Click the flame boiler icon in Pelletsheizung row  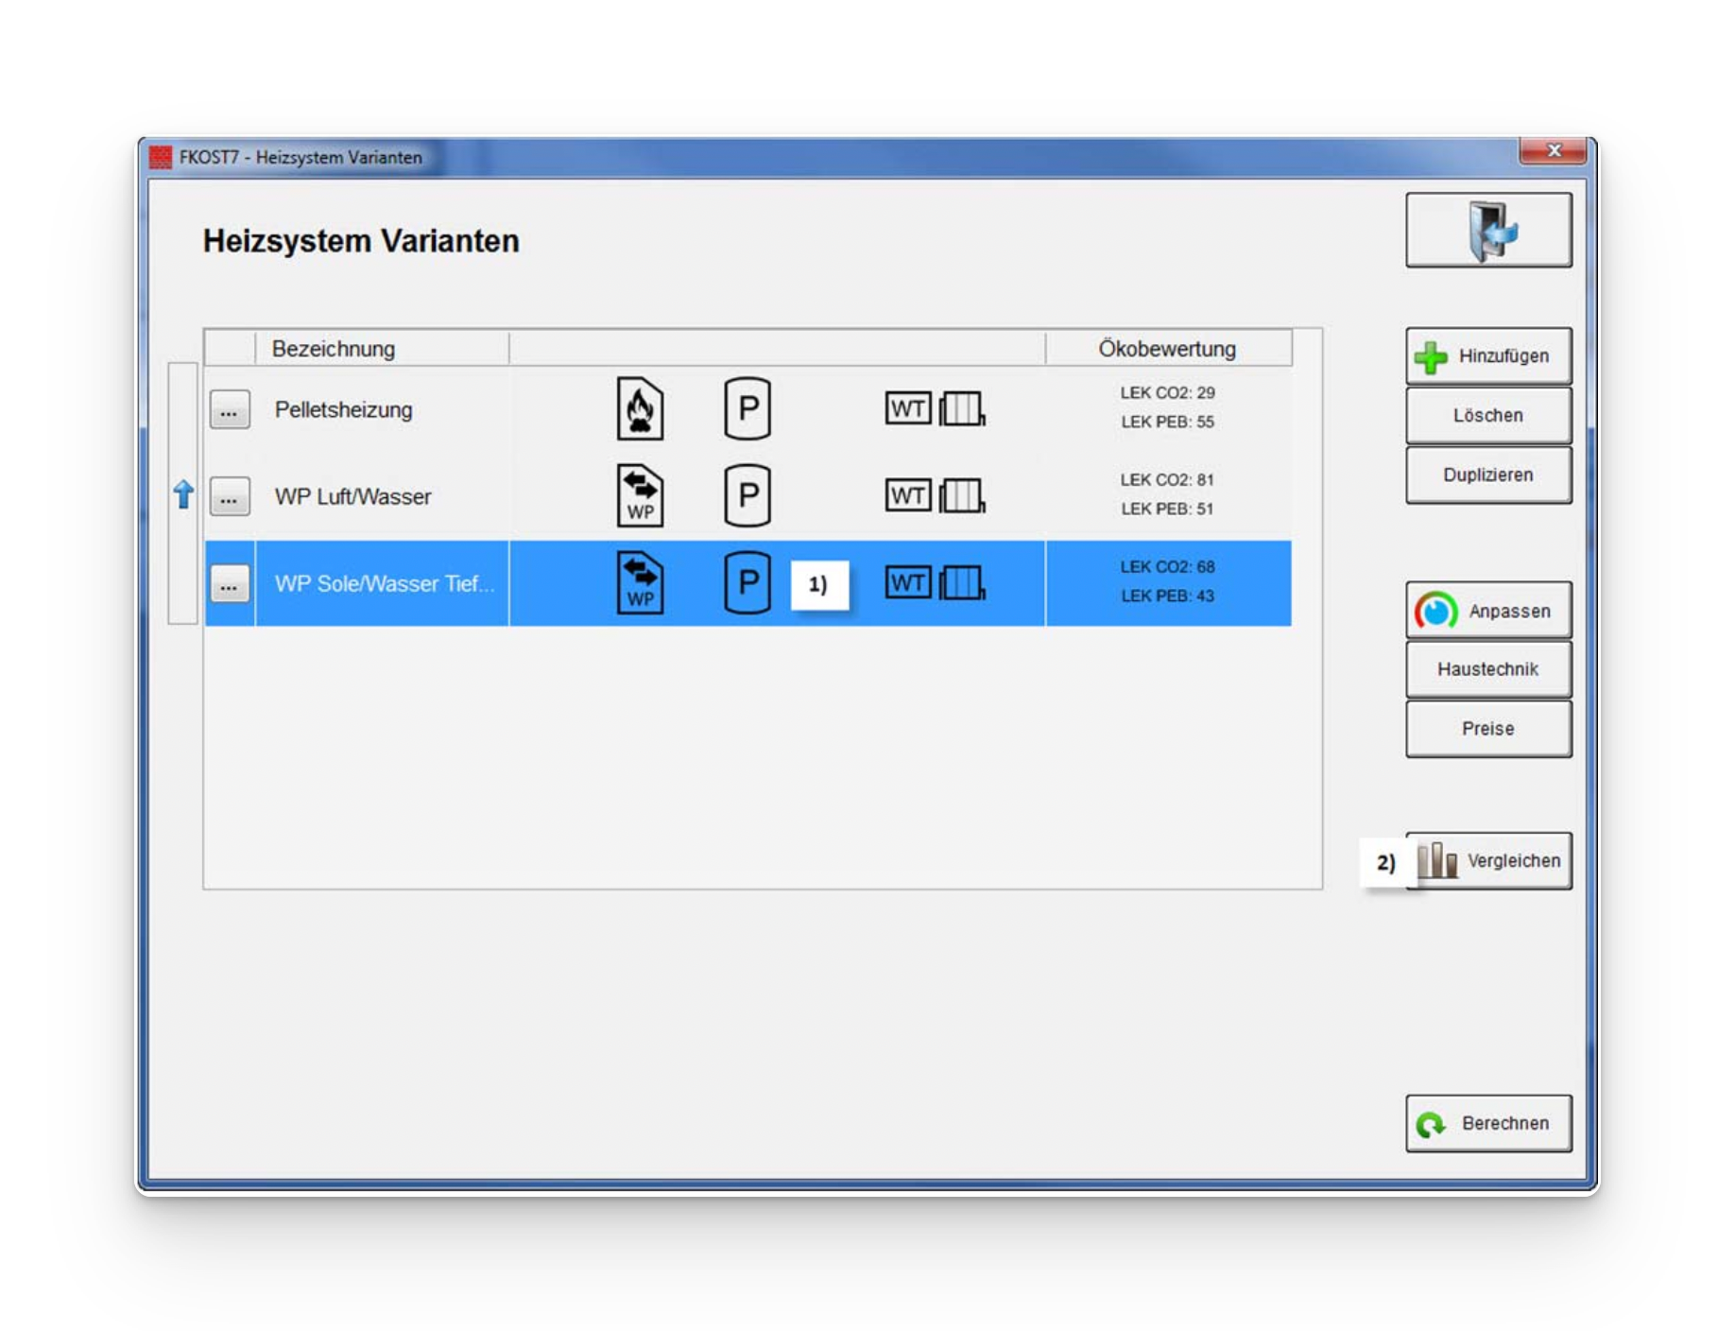pos(640,409)
